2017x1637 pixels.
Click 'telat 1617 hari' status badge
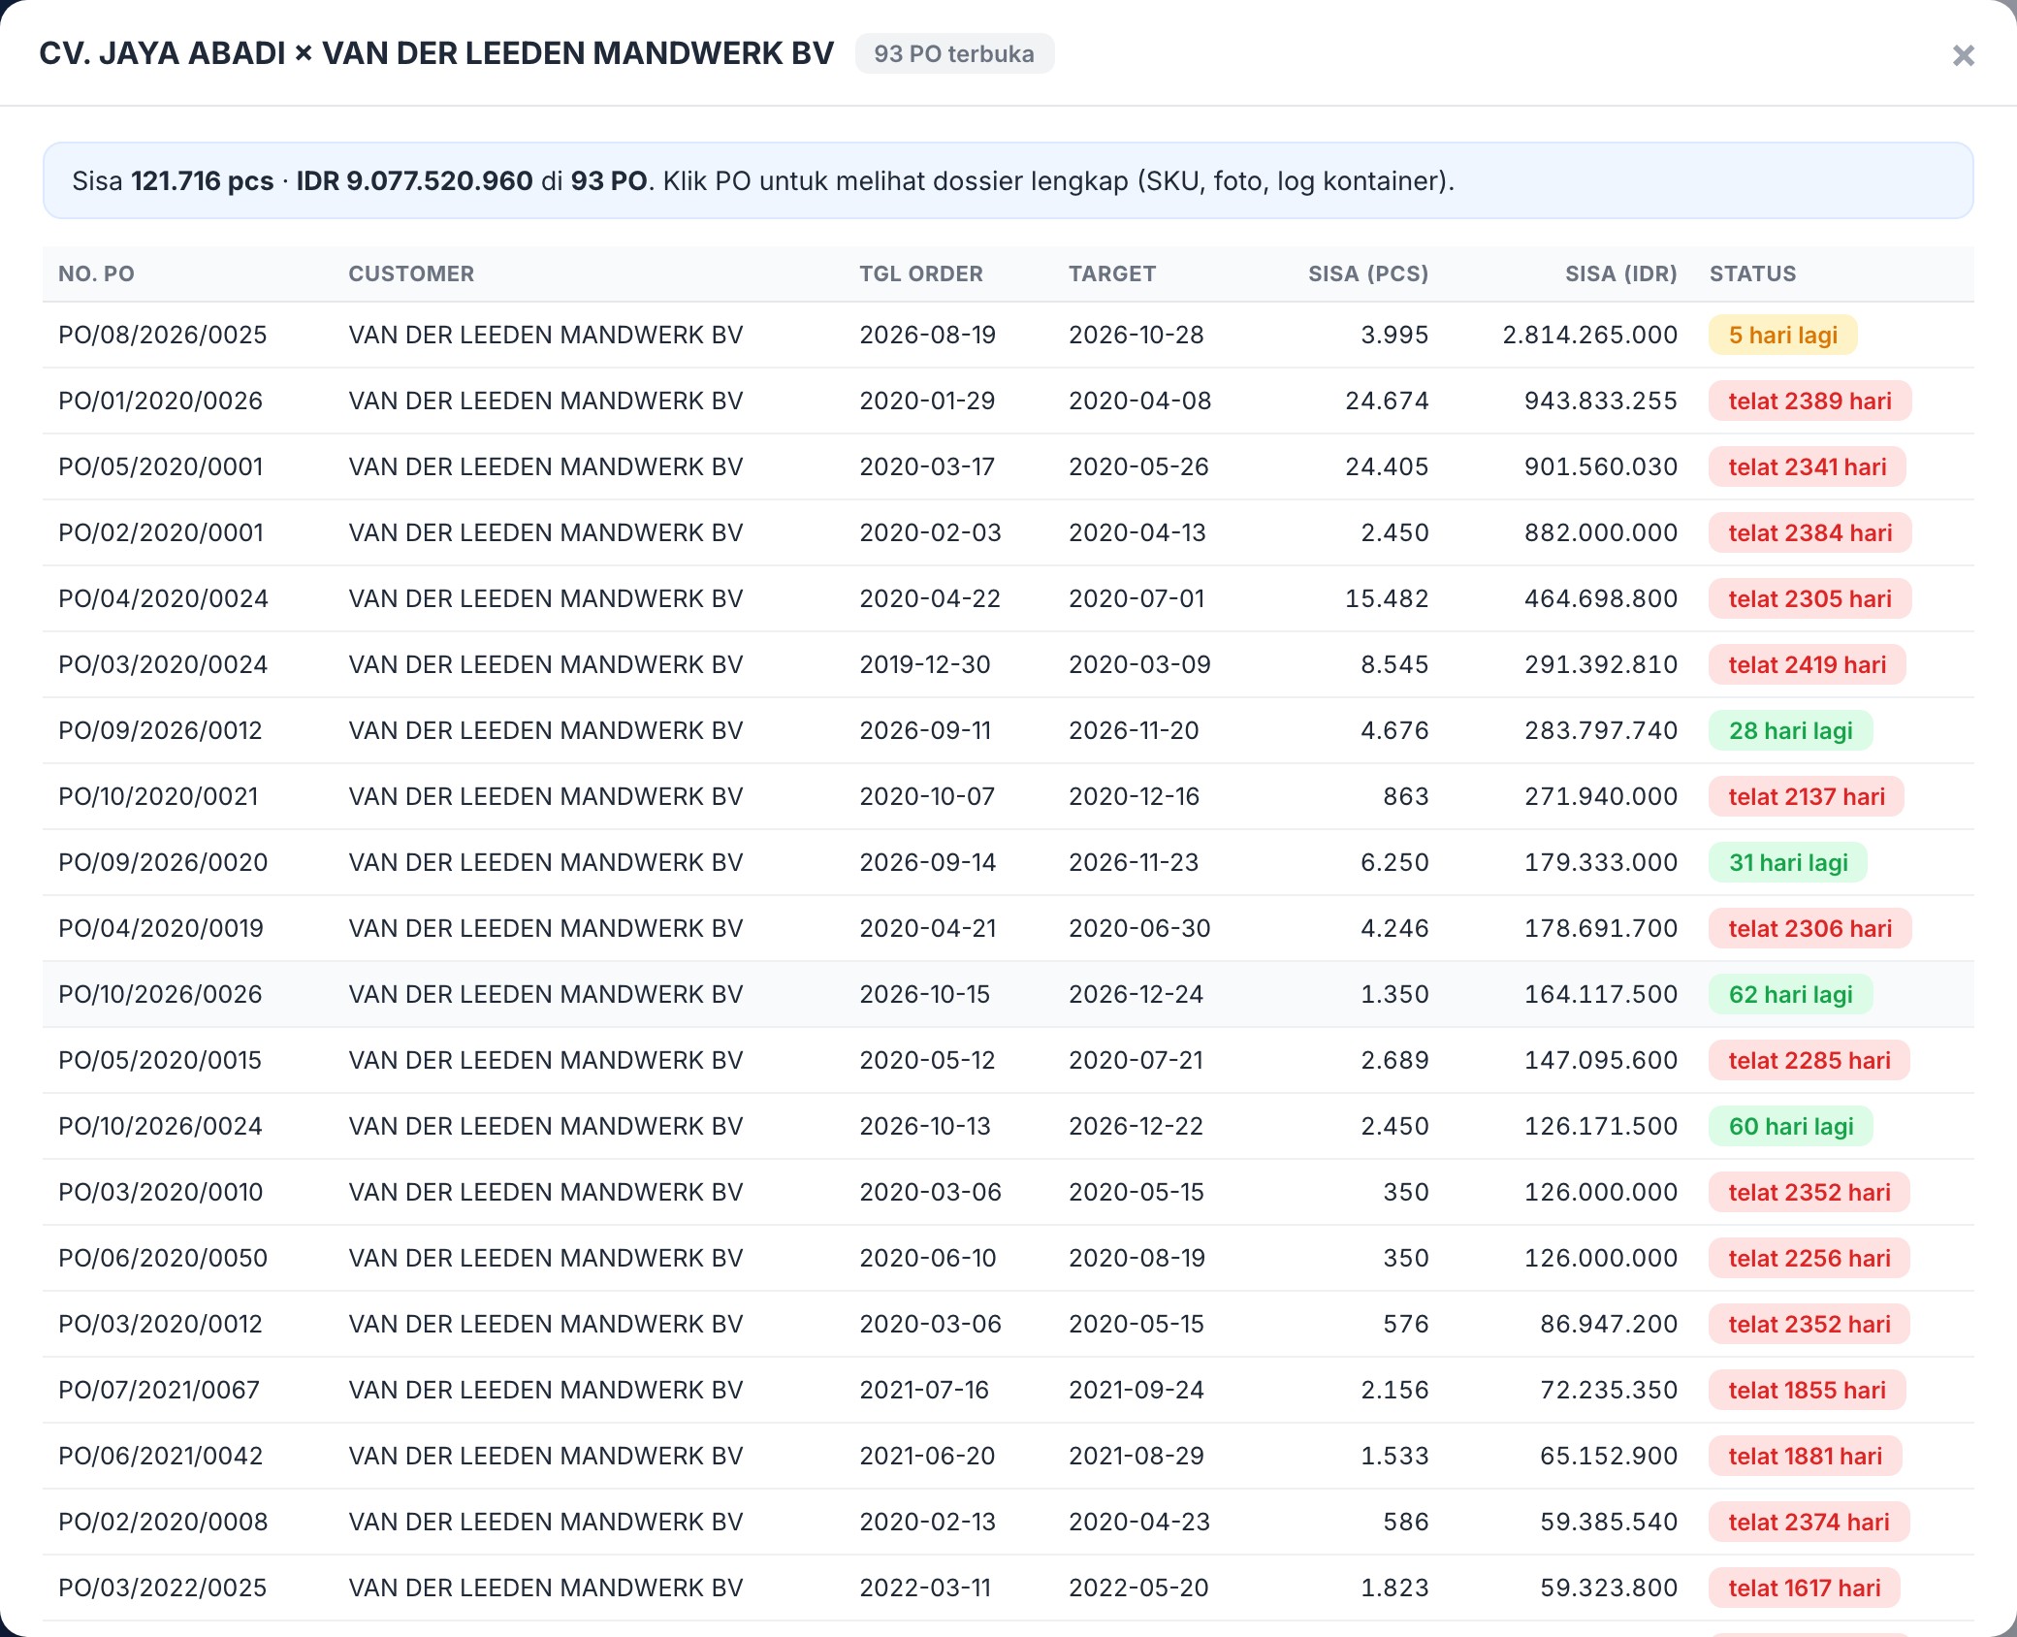[x=1804, y=1588]
